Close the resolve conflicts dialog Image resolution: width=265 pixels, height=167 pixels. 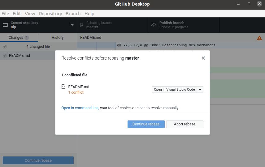pyautogui.click(x=203, y=58)
